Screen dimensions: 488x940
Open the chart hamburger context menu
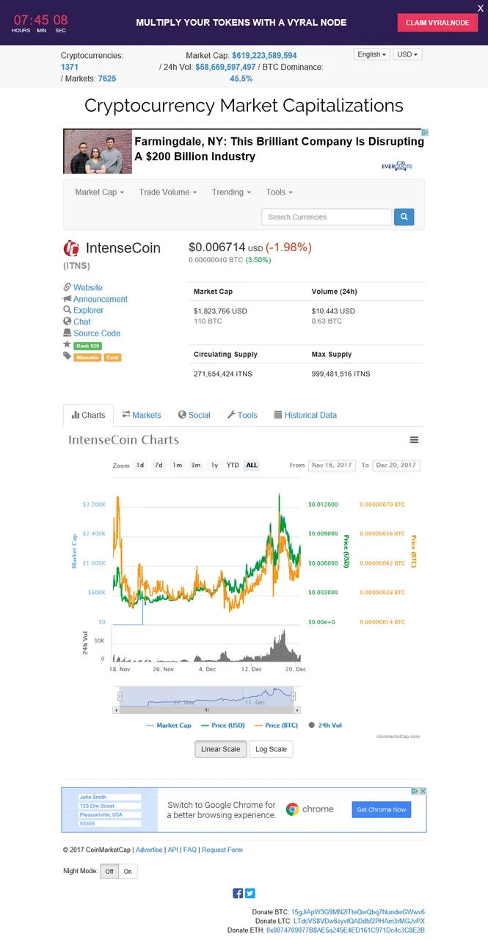[x=414, y=440]
